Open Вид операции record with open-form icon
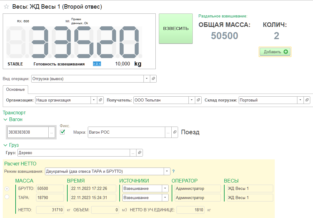The height and width of the screenshot is (218, 313). click(153, 79)
